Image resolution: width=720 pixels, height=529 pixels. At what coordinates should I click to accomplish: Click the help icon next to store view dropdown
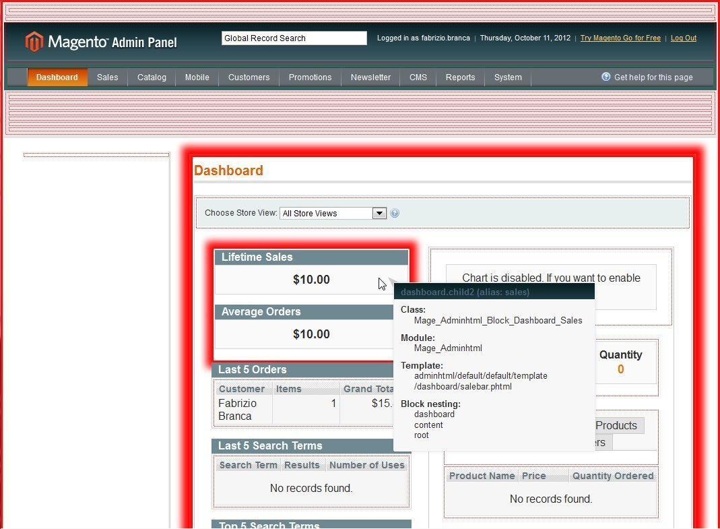pos(395,213)
